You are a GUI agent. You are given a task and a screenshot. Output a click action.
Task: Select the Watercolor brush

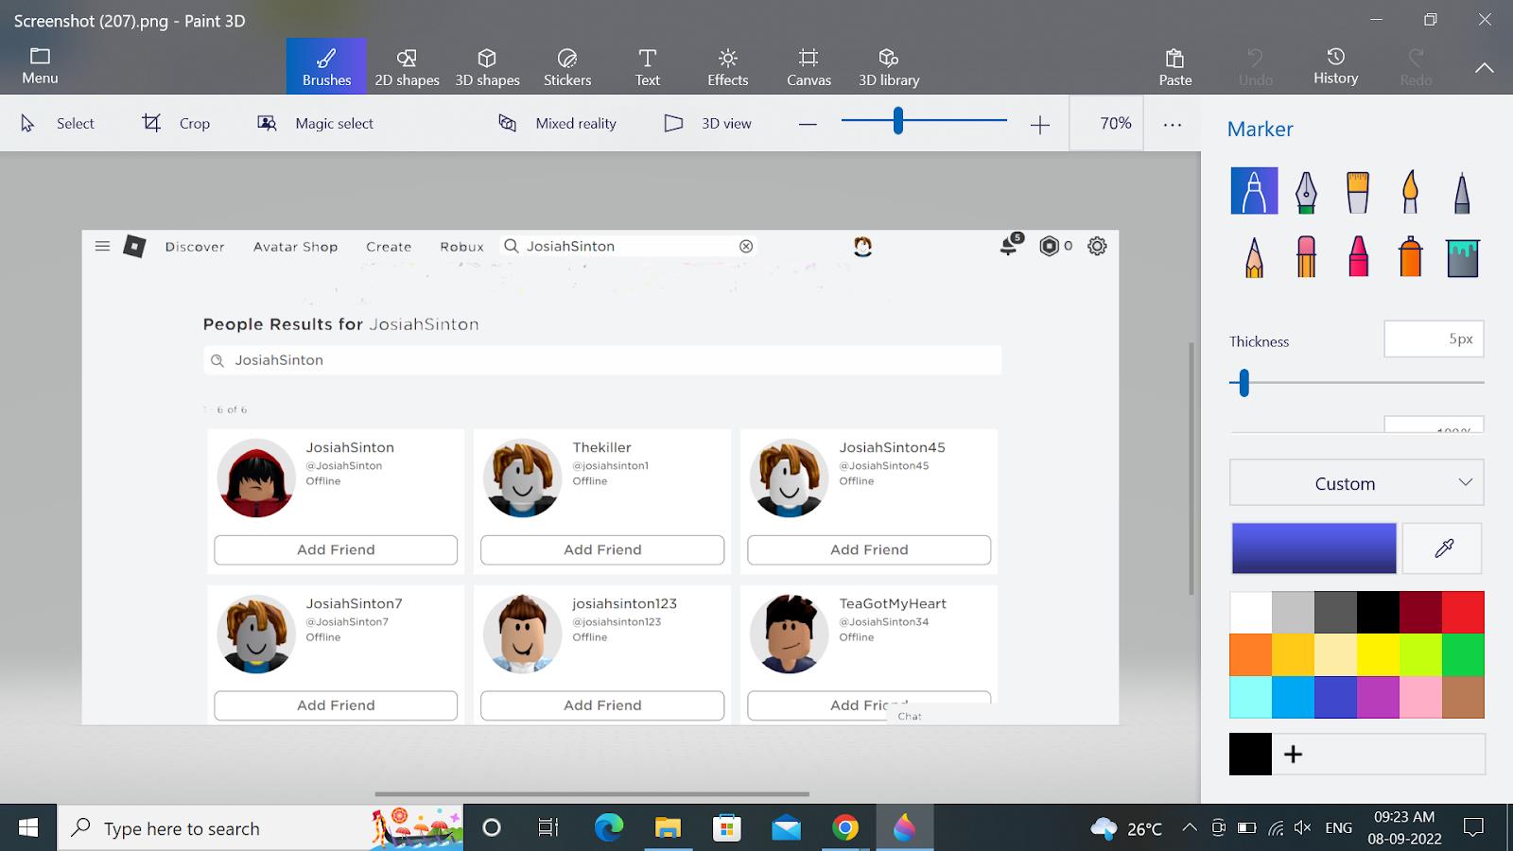tap(1410, 192)
